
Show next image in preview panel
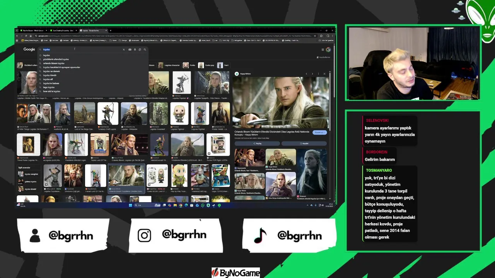coord(312,74)
